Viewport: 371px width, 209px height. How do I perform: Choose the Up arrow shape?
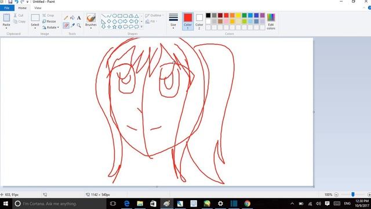pos(137,21)
